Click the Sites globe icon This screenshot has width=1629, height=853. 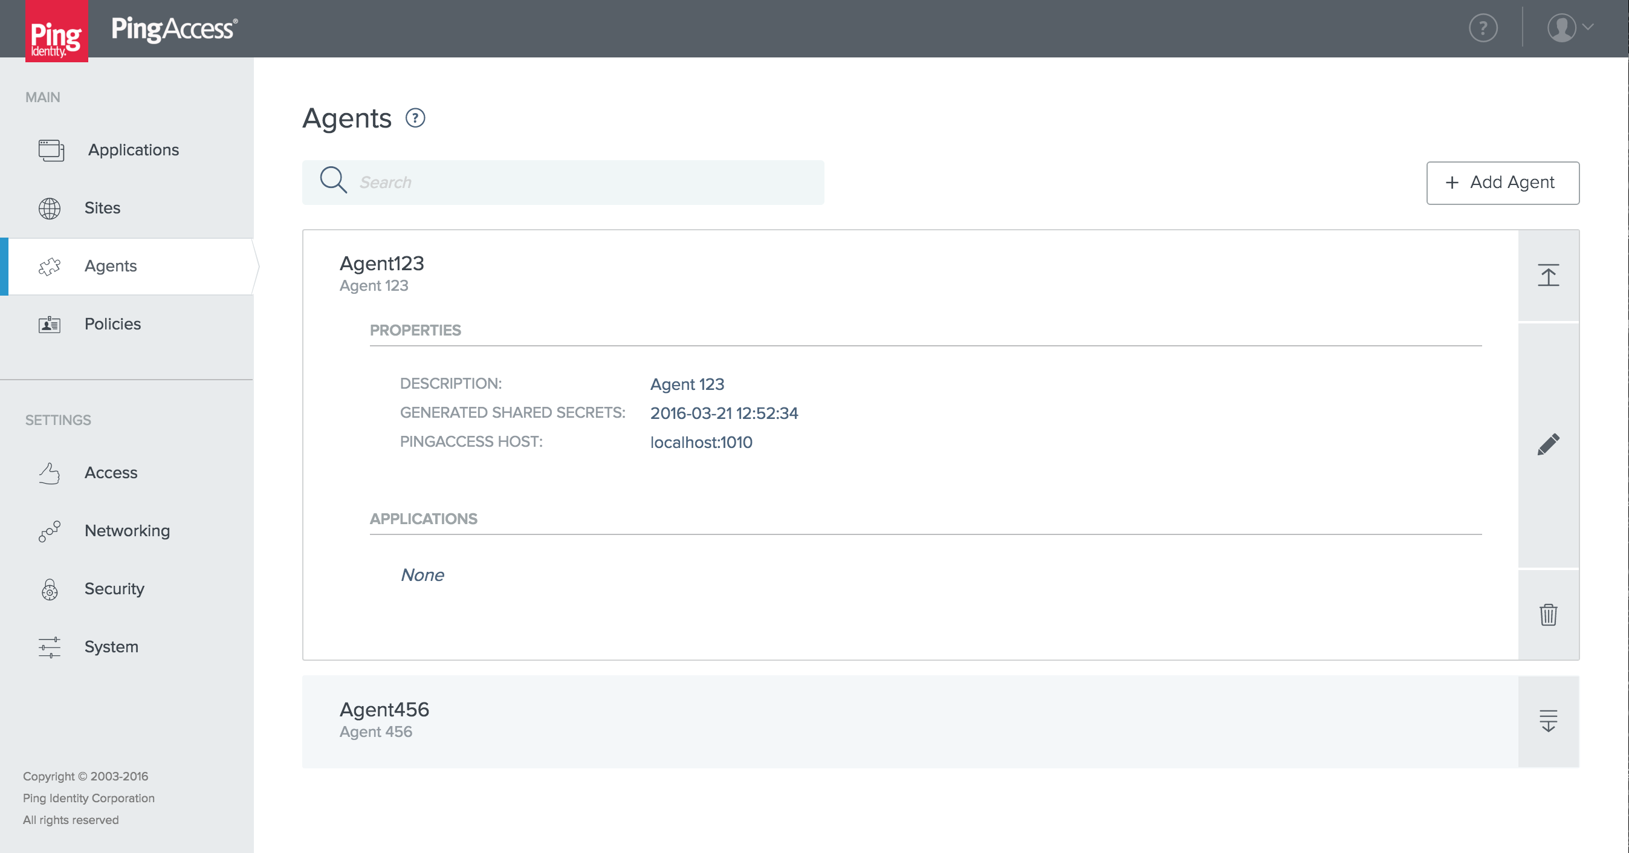click(50, 208)
